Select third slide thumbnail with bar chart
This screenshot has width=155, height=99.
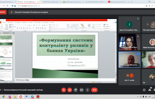point(6,63)
